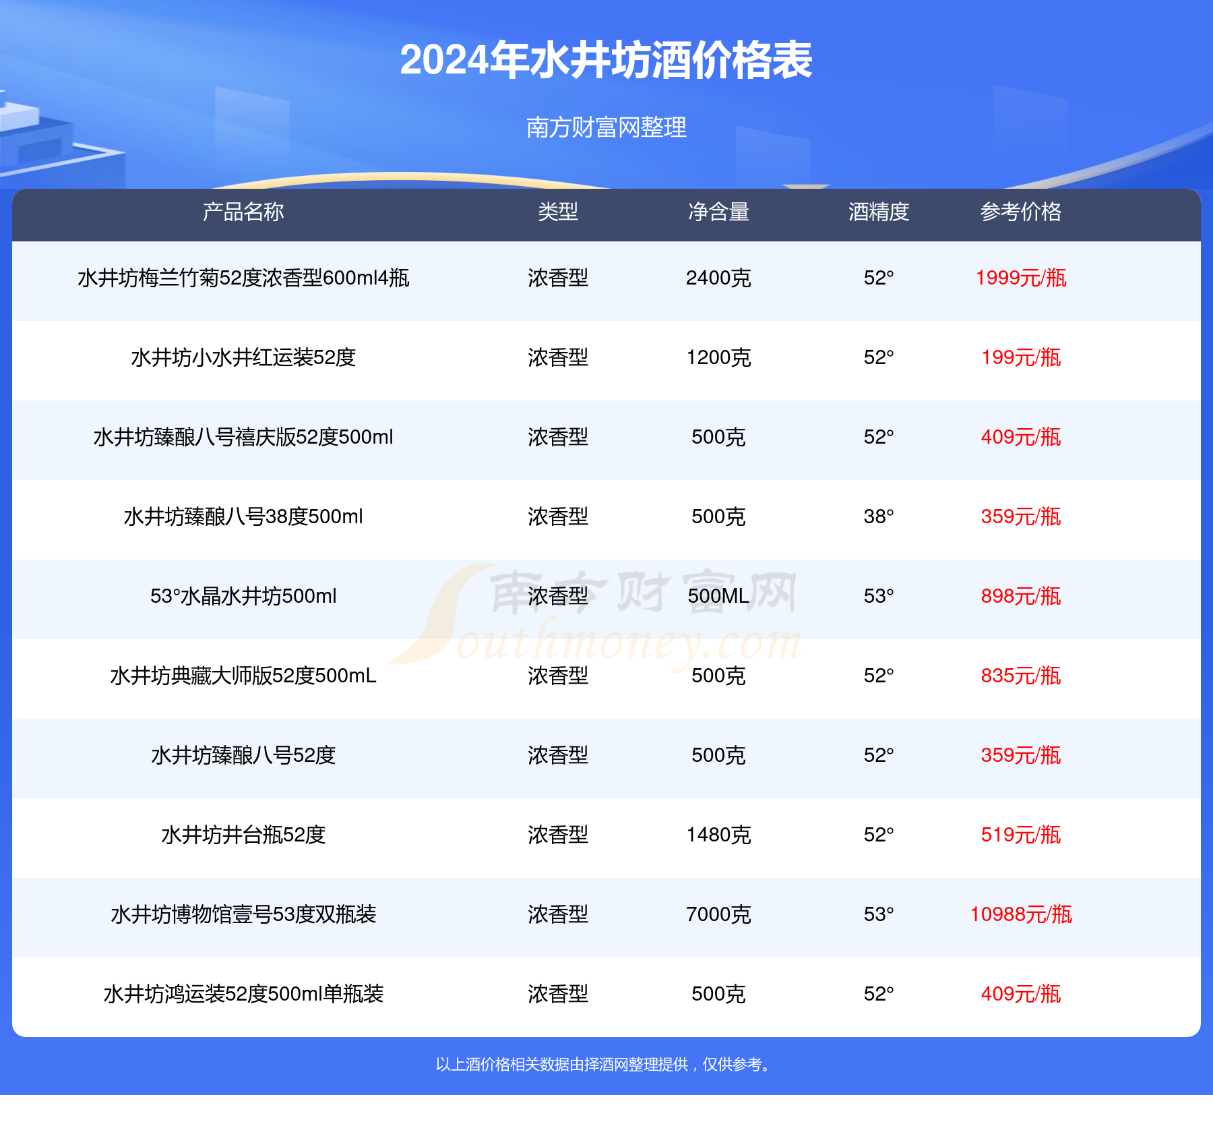
Task: Click 500克 in the 典藏大师版 row
Action: tap(718, 676)
